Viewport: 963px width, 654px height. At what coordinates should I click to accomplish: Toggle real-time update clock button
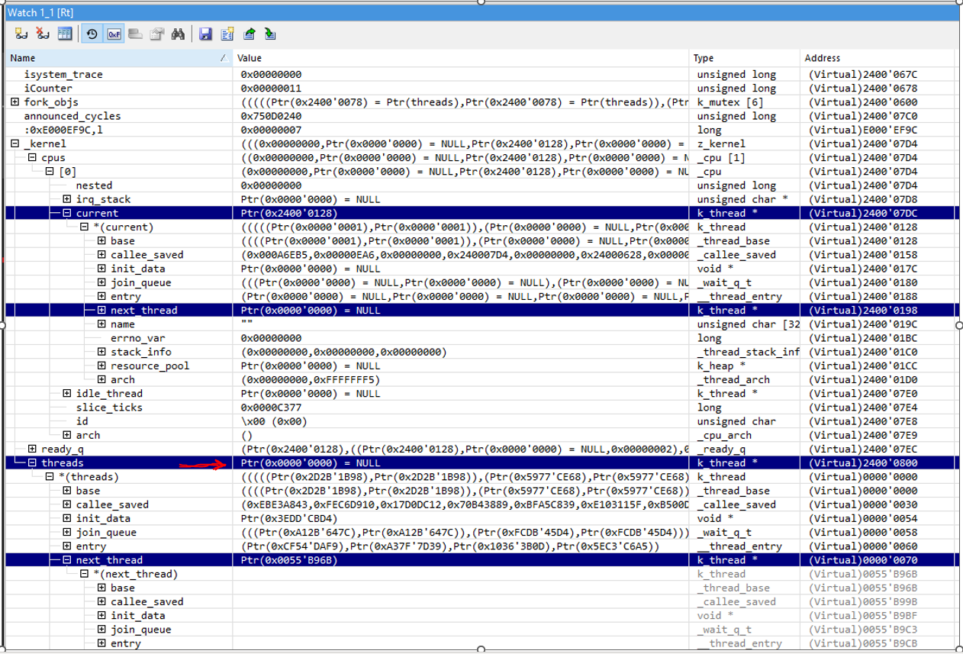pos(92,34)
